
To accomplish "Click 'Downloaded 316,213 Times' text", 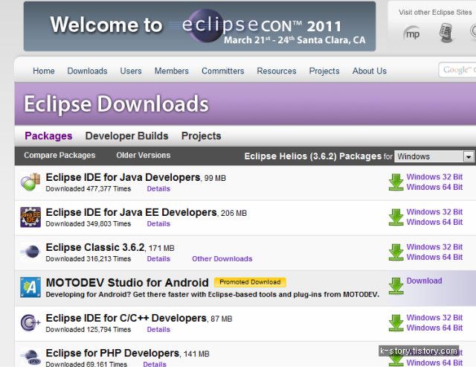I will (x=89, y=259).
